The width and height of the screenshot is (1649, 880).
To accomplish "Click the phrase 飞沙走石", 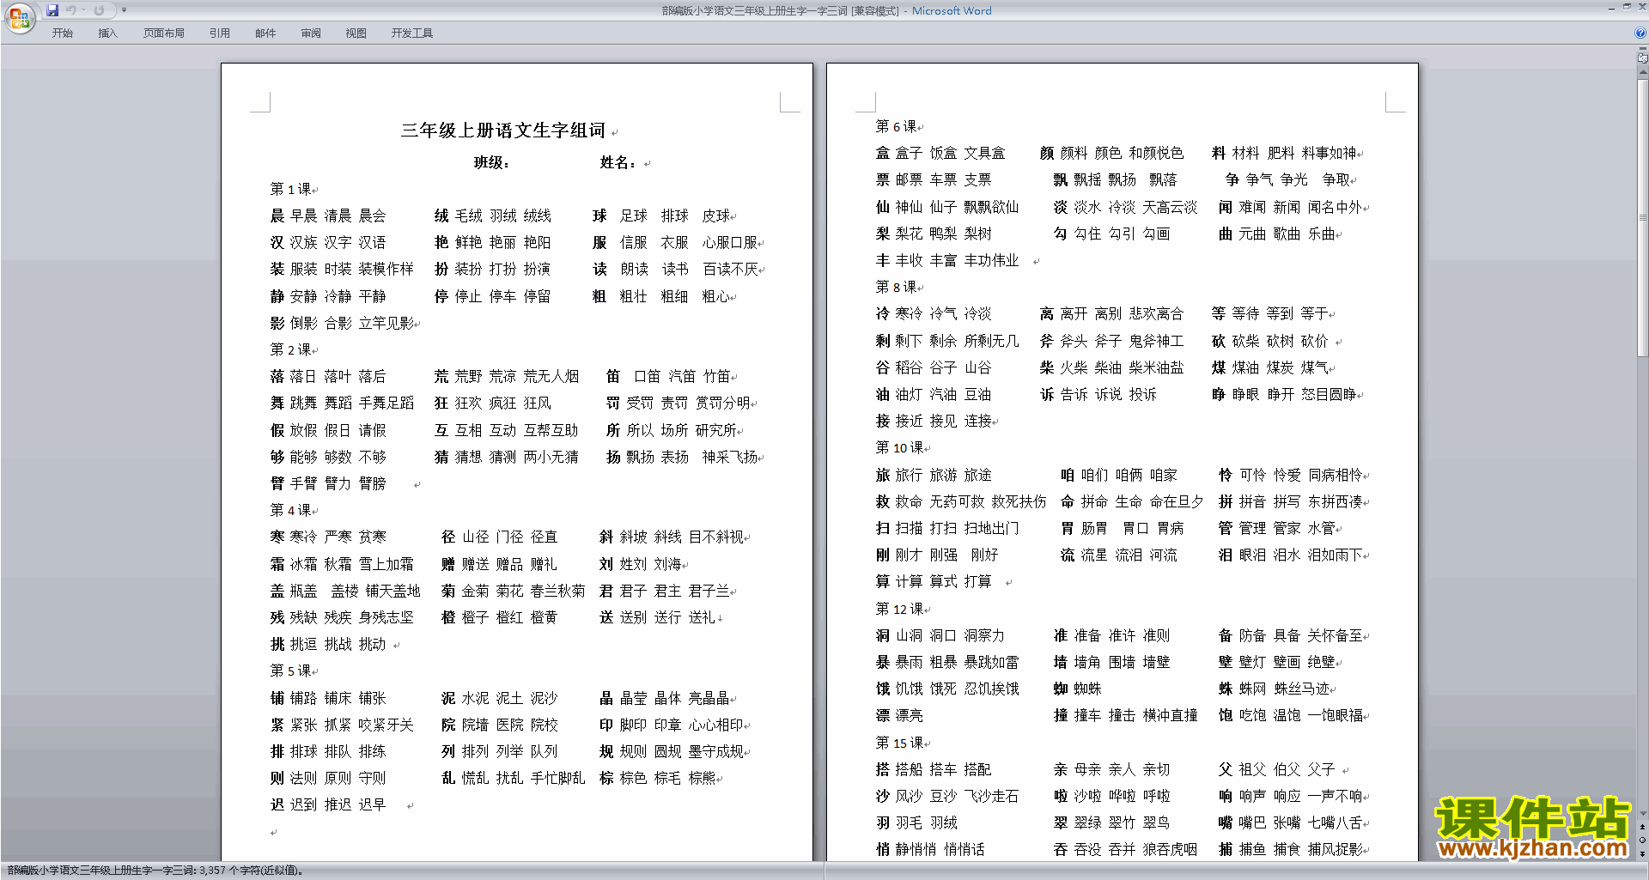I will tap(991, 797).
